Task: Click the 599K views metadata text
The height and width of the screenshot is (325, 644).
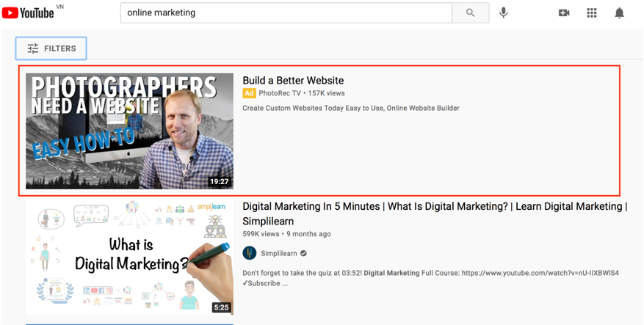Action: pyautogui.click(x=261, y=234)
